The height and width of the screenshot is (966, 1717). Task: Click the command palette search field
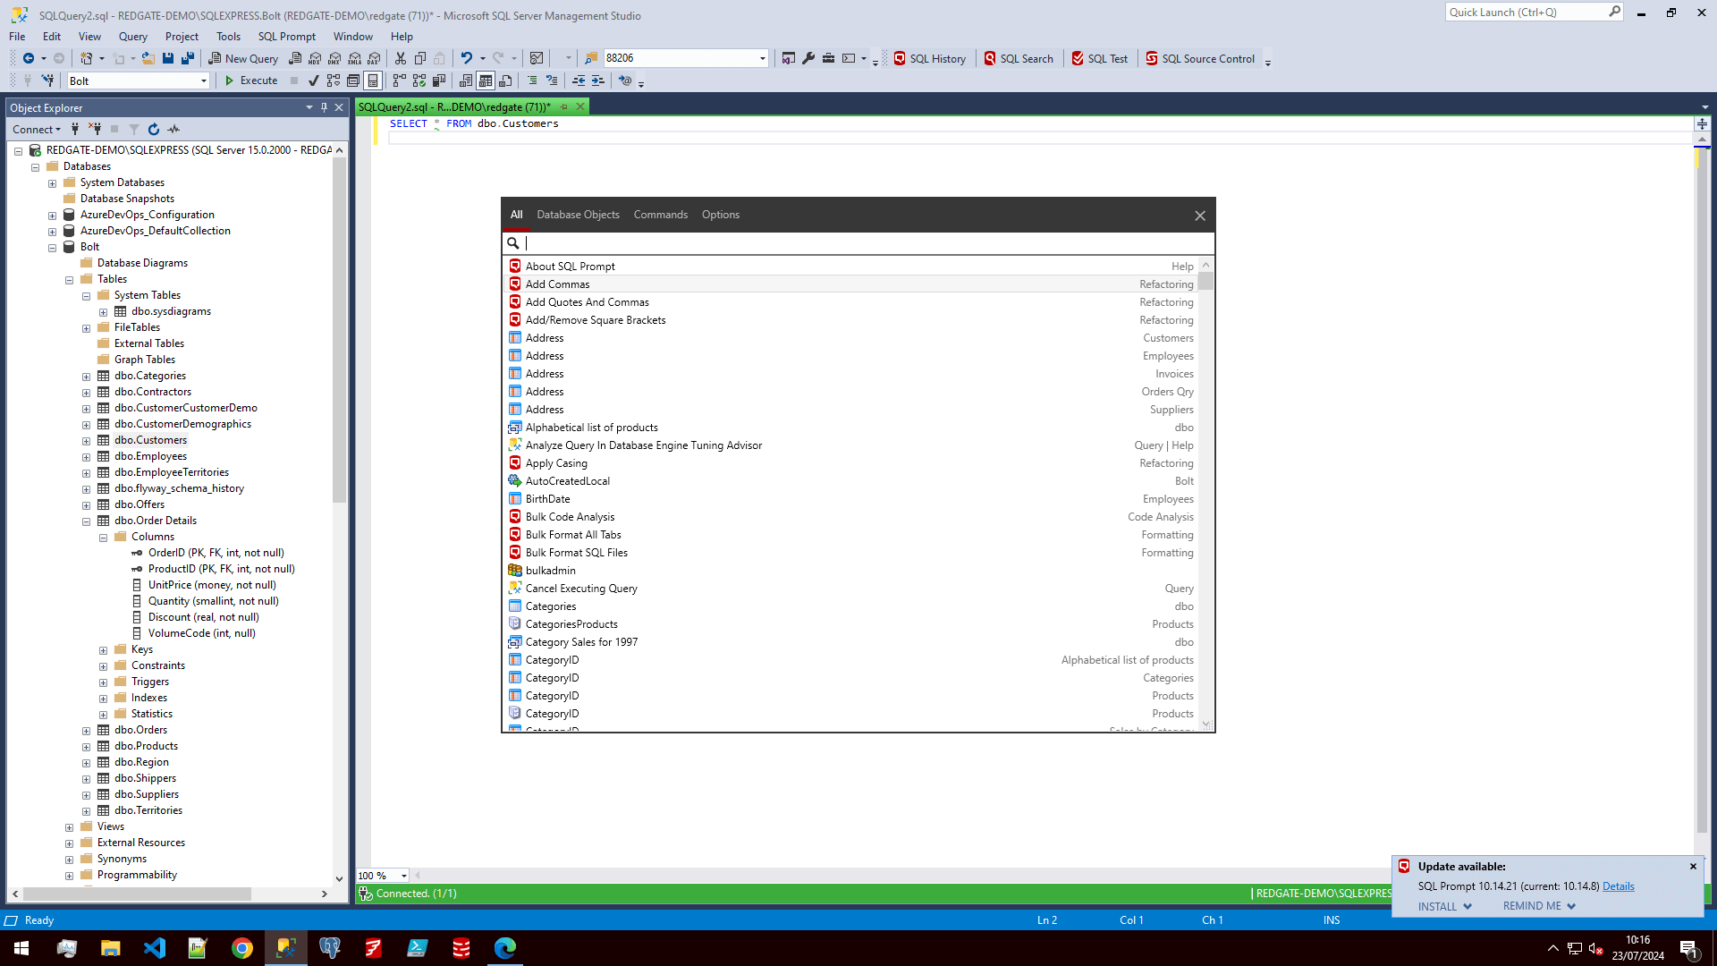click(x=858, y=243)
